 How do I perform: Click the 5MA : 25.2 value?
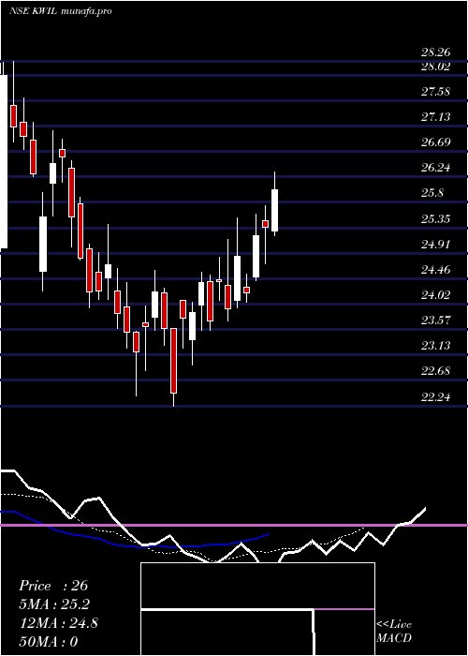point(54,604)
